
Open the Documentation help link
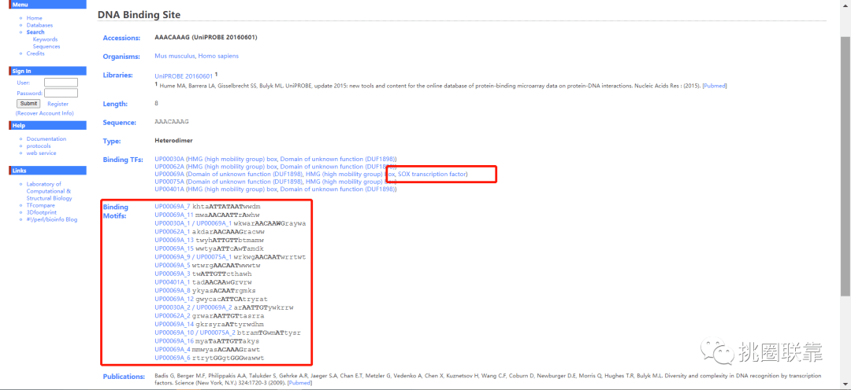point(46,138)
